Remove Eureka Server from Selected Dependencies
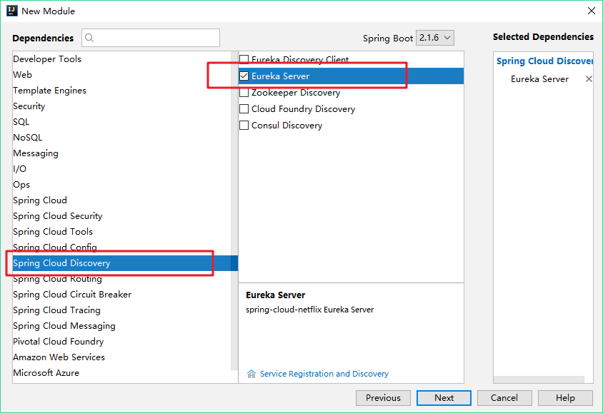The image size is (603, 413). pos(589,78)
